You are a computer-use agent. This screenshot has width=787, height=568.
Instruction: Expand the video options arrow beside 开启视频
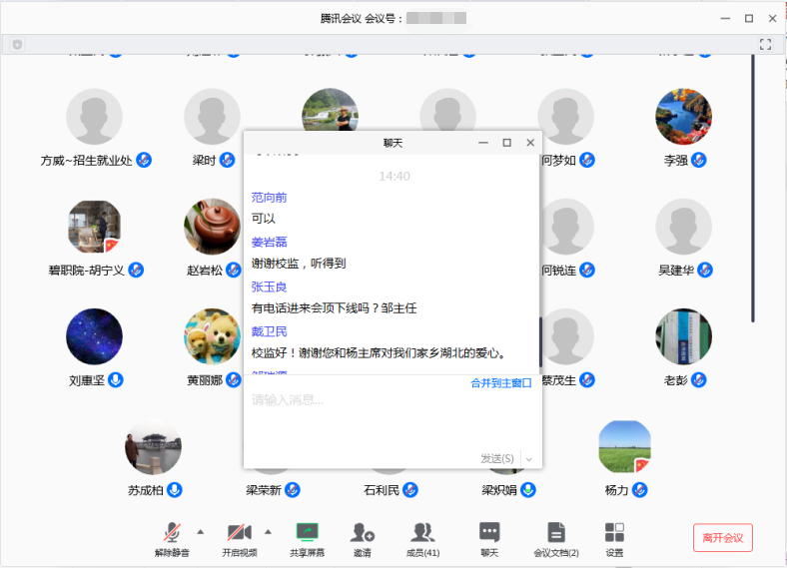268,532
